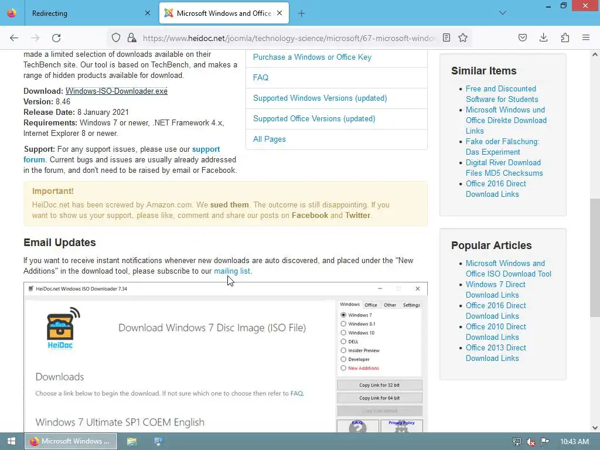
Task: Open the Twitter link in notice
Action: 357,216
